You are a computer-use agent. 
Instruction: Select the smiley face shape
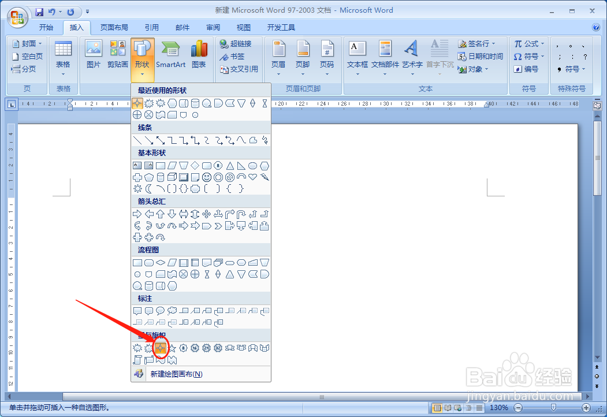[x=207, y=177]
